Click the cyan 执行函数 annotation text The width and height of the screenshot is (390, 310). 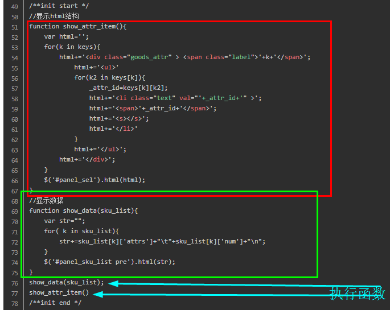click(x=358, y=294)
